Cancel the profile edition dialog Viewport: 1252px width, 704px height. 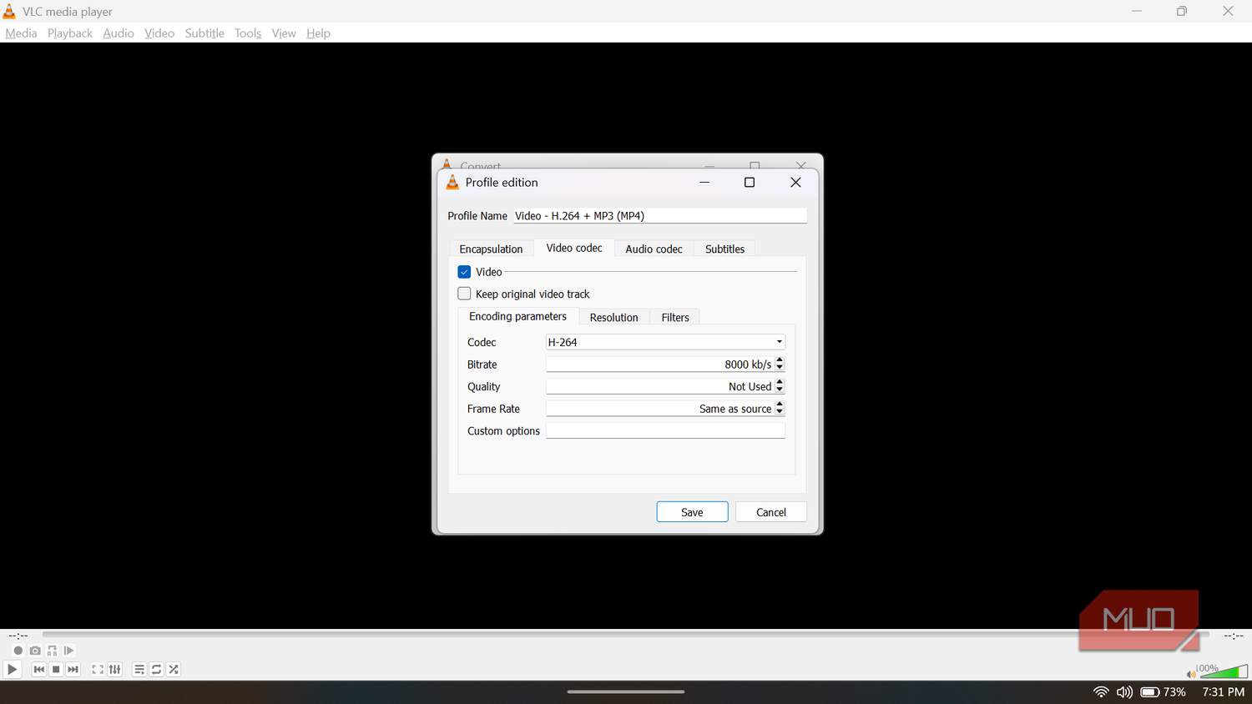[771, 512]
